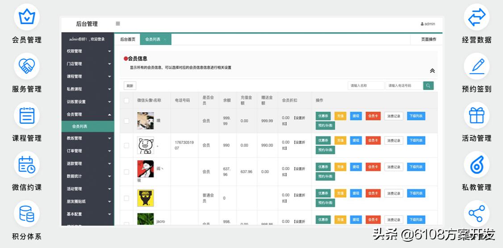Image resolution: width=503 pixels, height=248 pixels.
Task: Click the admin user icon in header
Action: click(x=422, y=24)
